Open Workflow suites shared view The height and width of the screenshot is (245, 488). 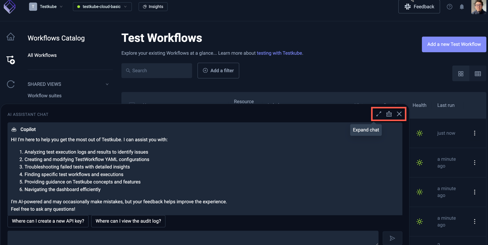point(45,96)
